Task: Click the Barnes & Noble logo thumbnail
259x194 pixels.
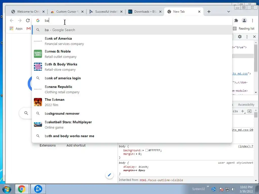Action: coord(38,54)
